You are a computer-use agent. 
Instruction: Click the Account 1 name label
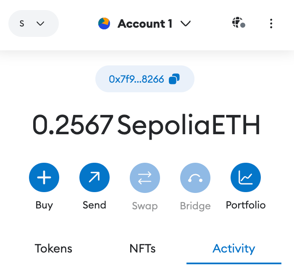pyautogui.click(x=145, y=24)
